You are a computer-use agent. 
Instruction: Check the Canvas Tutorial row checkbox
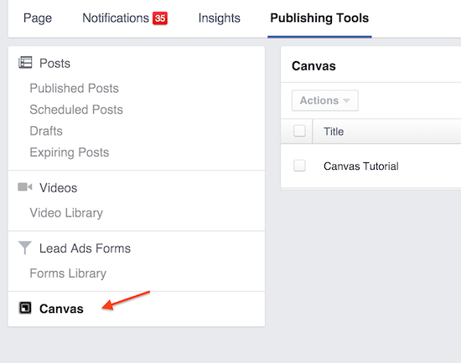pyautogui.click(x=299, y=166)
